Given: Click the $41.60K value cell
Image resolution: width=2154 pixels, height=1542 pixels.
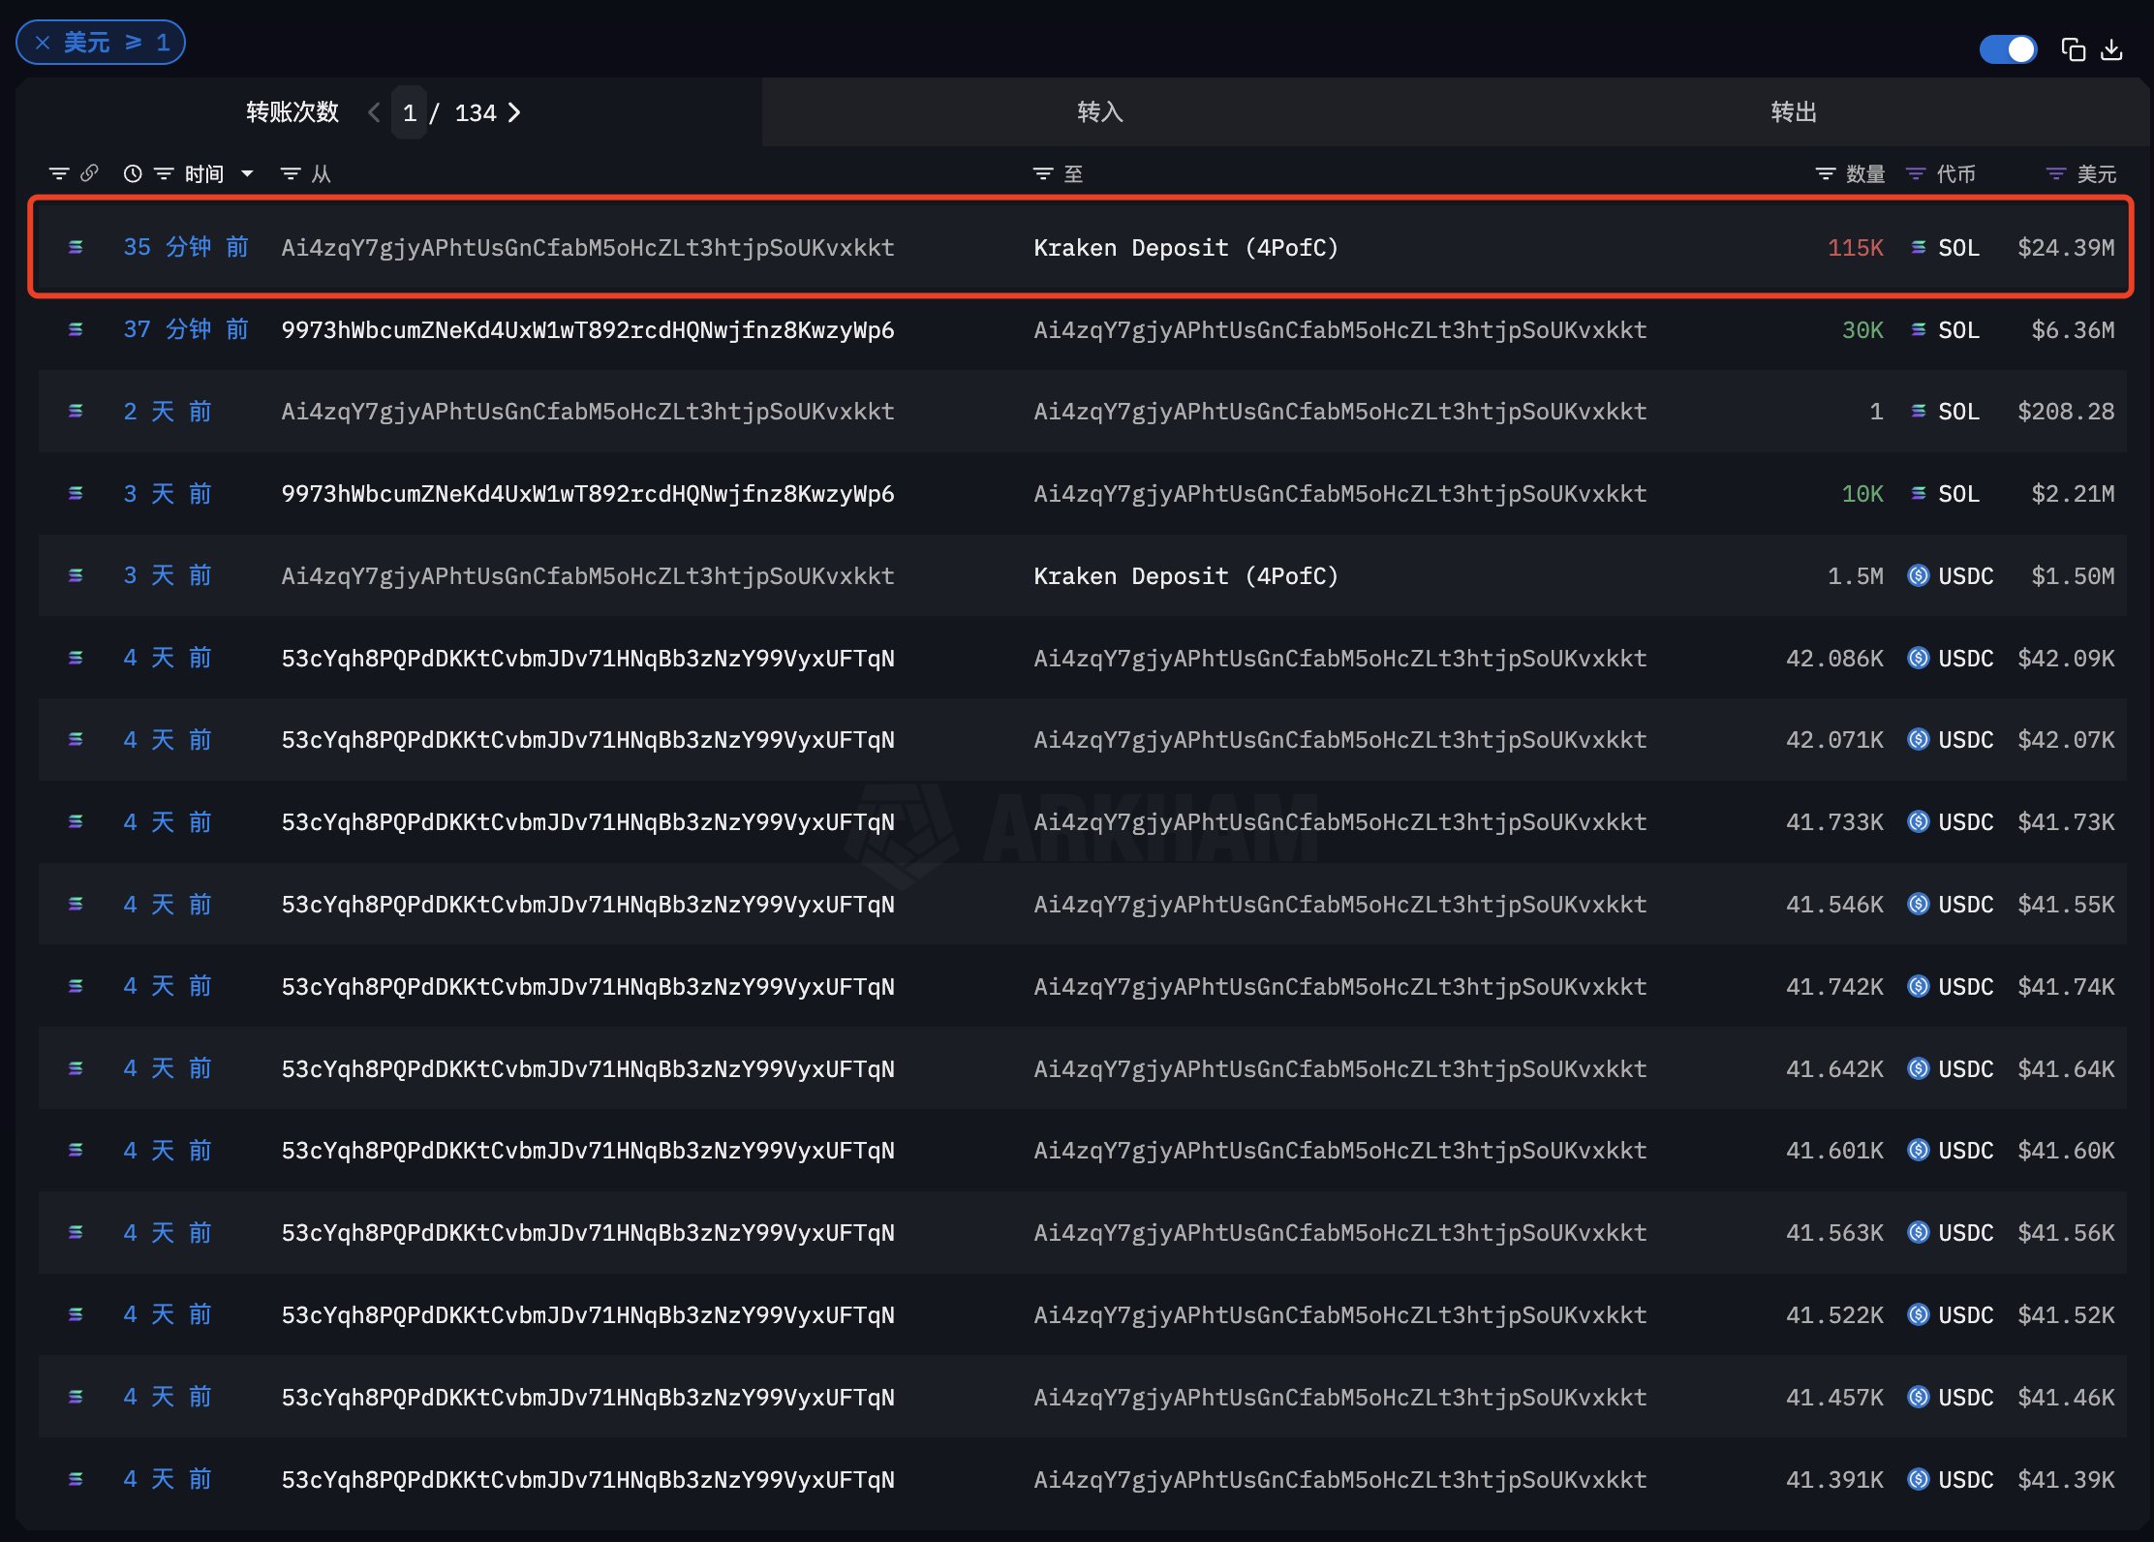Looking at the screenshot, I should [2066, 1151].
